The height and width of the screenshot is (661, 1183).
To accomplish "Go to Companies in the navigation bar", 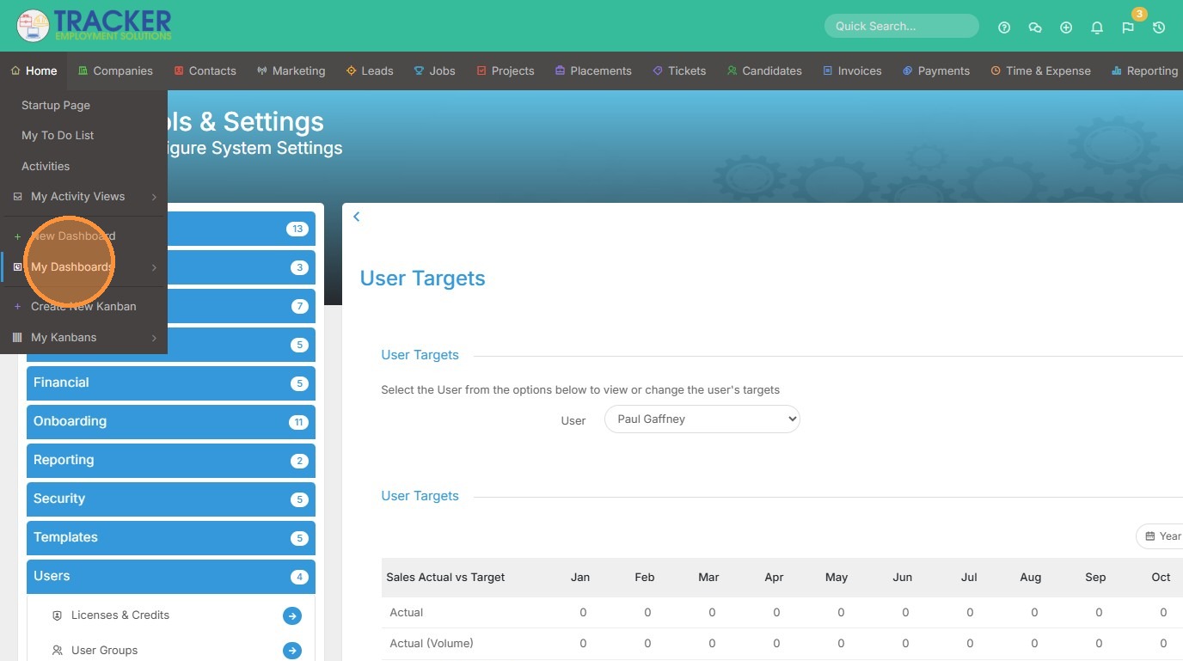I will point(115,70).
